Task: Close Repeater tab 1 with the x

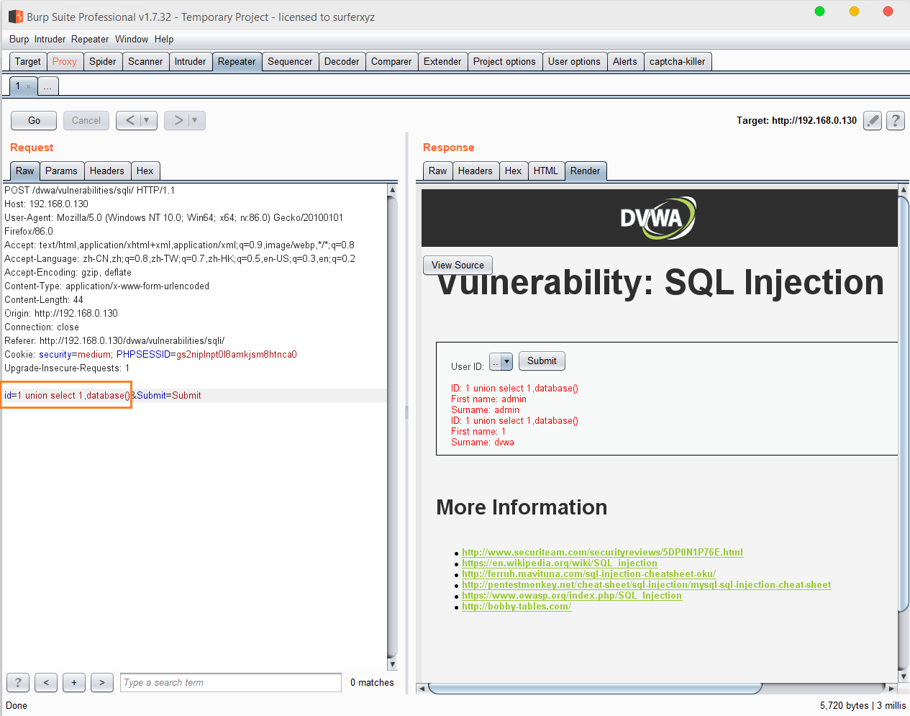Action: click(x=29, y=87)
